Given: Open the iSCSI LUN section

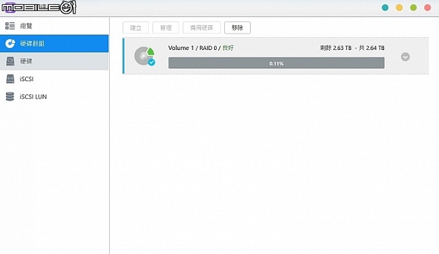Looking at the screenshot, I should click(x=54, y=97).
